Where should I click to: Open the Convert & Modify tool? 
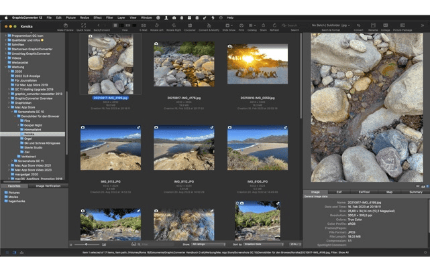pyautogui.click(x=209, y=25)
